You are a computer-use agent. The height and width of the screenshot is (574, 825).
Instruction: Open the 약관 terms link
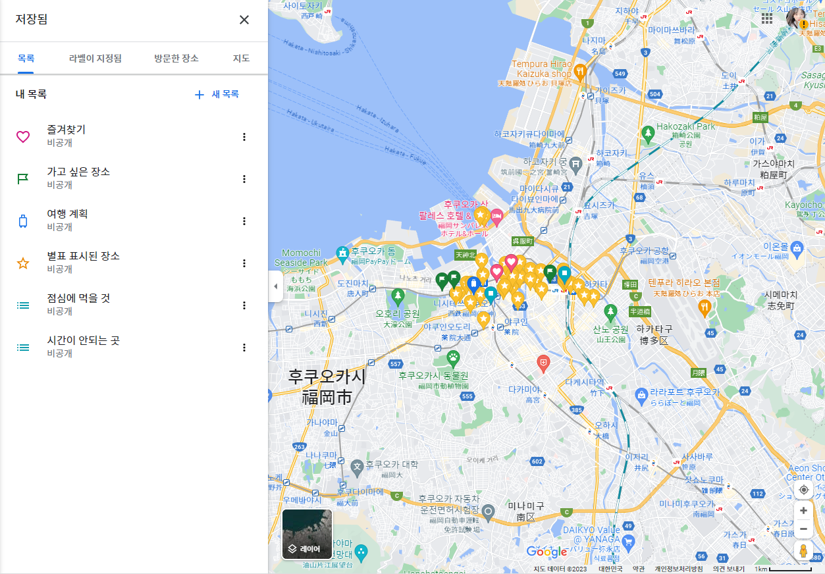(x=638, y=569)
